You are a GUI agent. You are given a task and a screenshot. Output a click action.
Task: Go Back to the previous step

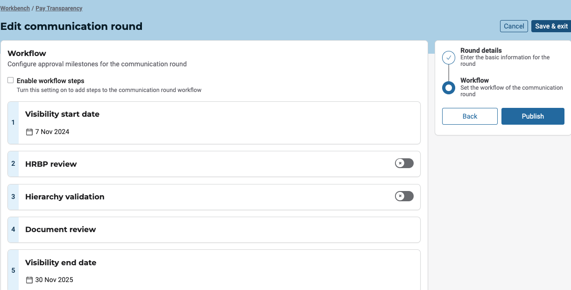pyautogui.click(x=470, y=116)
